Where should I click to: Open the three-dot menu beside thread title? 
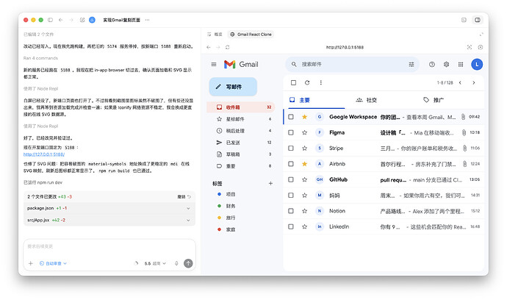[148, 20]
